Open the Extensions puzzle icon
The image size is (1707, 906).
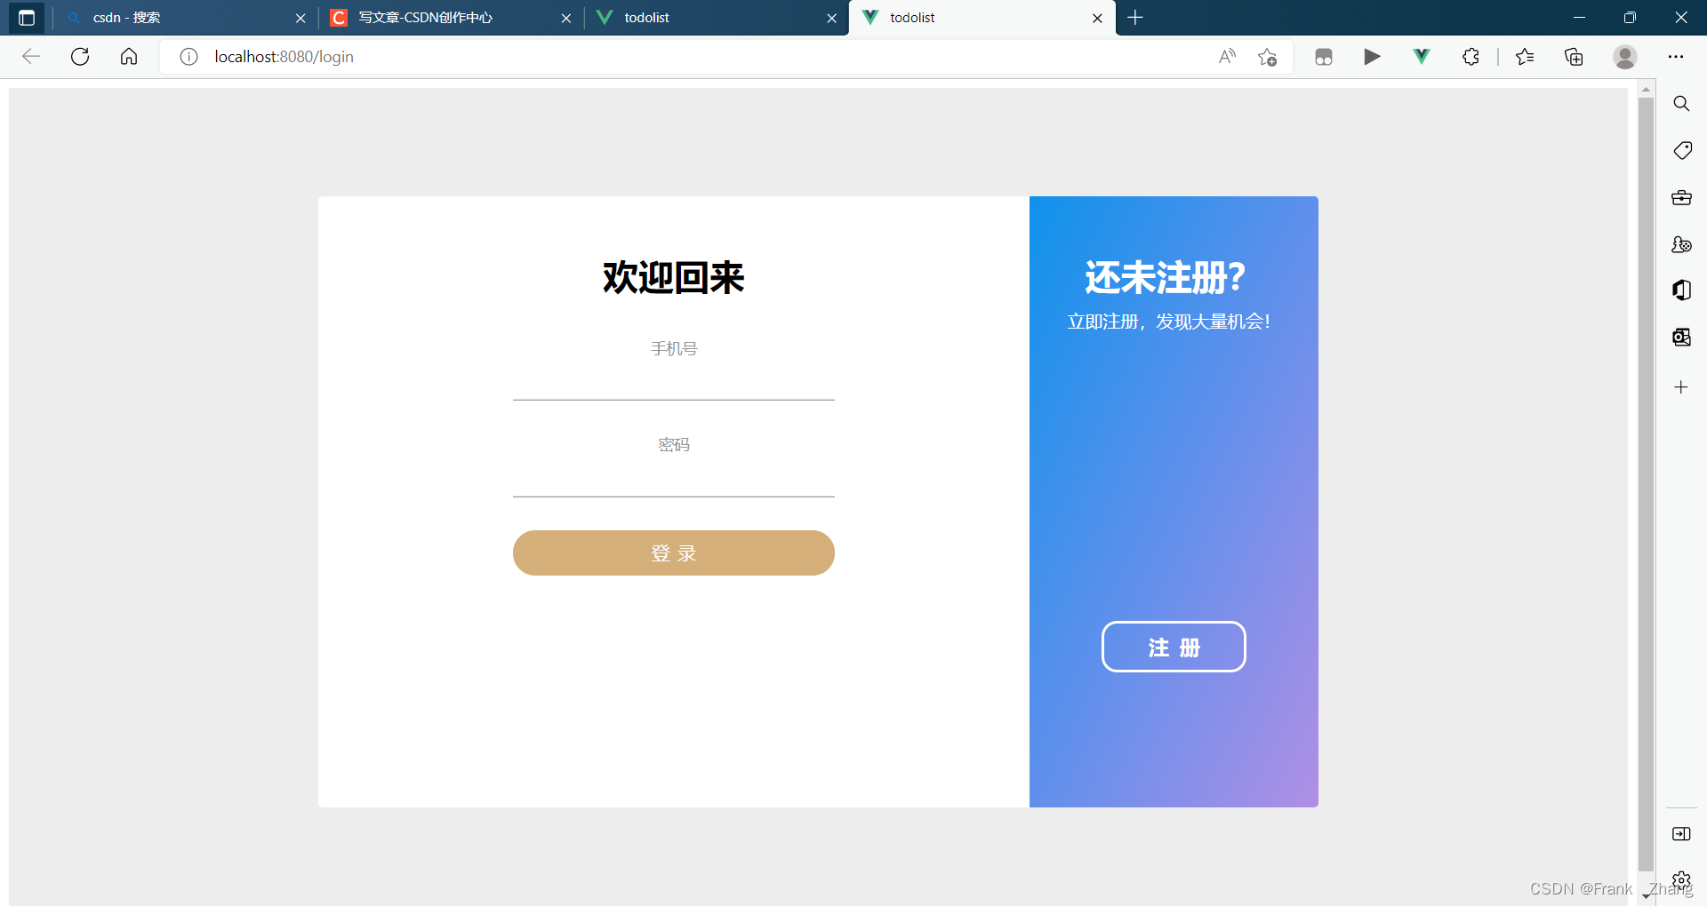click(x=1470, y=56)
